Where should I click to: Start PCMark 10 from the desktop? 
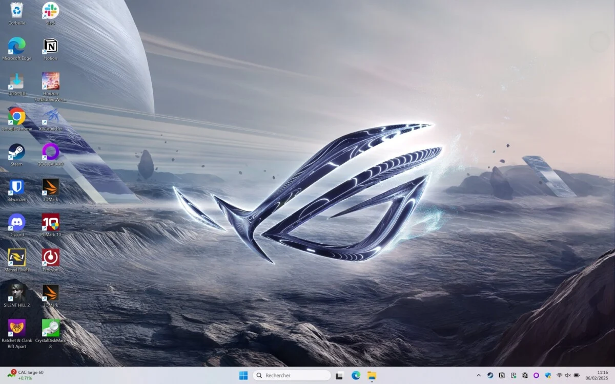pos(50,223)
